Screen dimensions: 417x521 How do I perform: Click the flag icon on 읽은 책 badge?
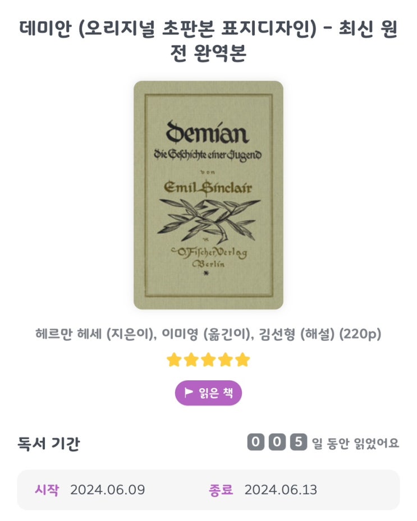tap(189, 393)
